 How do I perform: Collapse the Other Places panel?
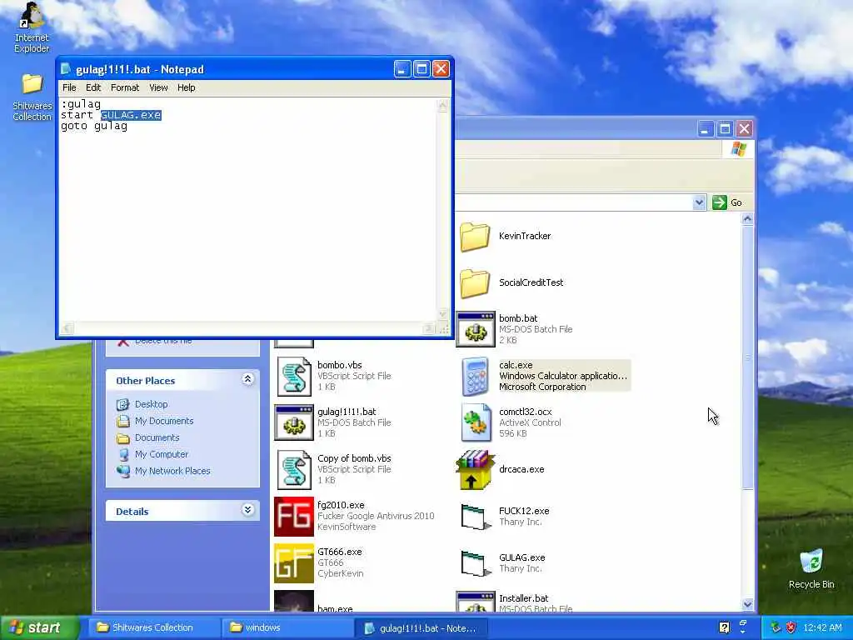pos(247,379)
